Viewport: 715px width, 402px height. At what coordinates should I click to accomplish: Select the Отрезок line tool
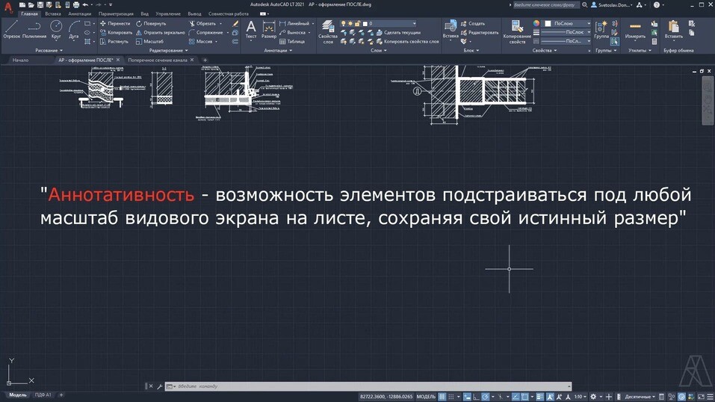(11, 30)
